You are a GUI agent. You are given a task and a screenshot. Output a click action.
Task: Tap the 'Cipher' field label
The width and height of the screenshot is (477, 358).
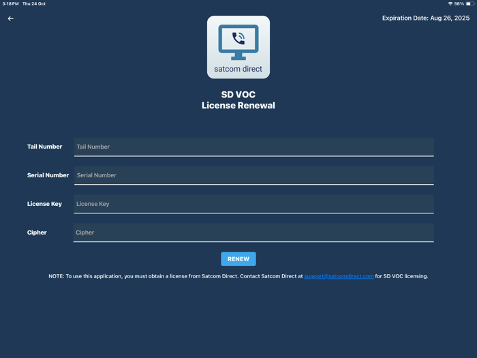pos(37,233)
